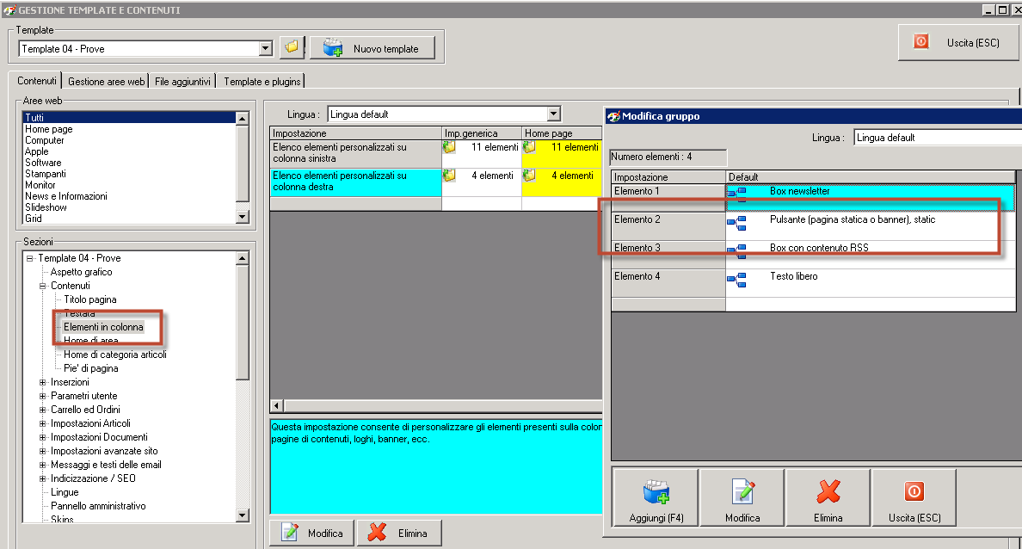Select Elemento 4 row label
1022x549 pixels.
(668, 283)
